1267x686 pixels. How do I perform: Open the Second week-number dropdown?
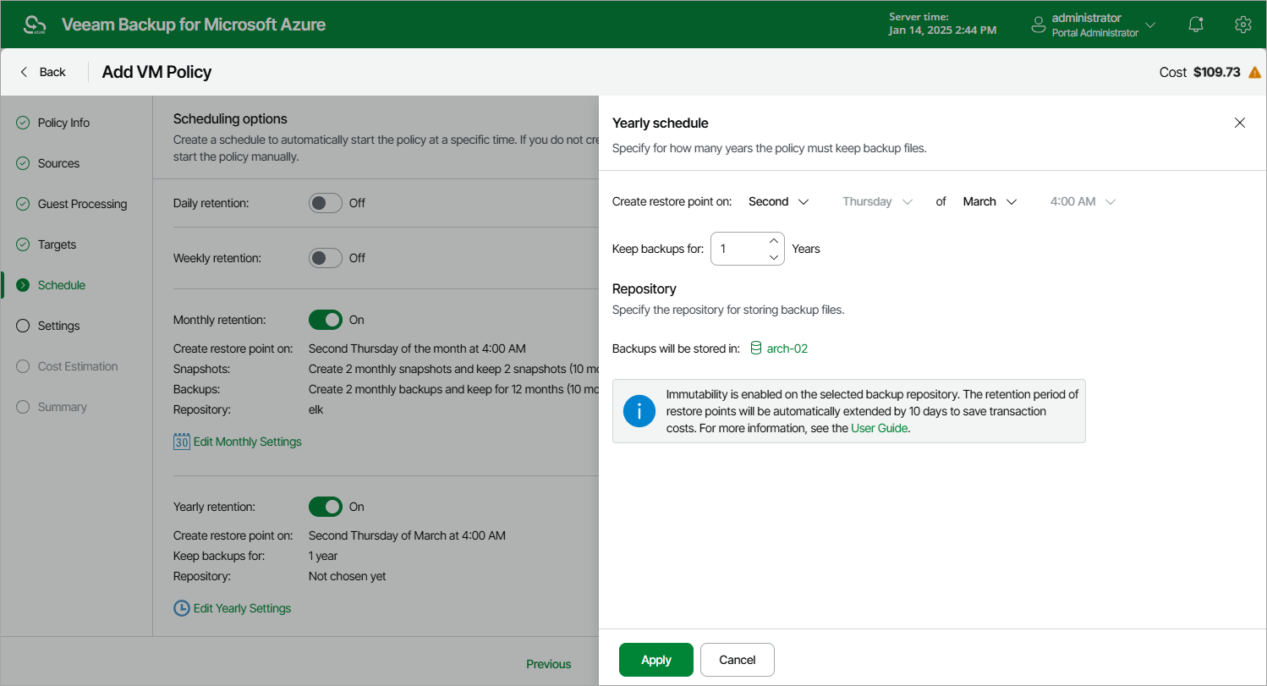tap(779, 201)
